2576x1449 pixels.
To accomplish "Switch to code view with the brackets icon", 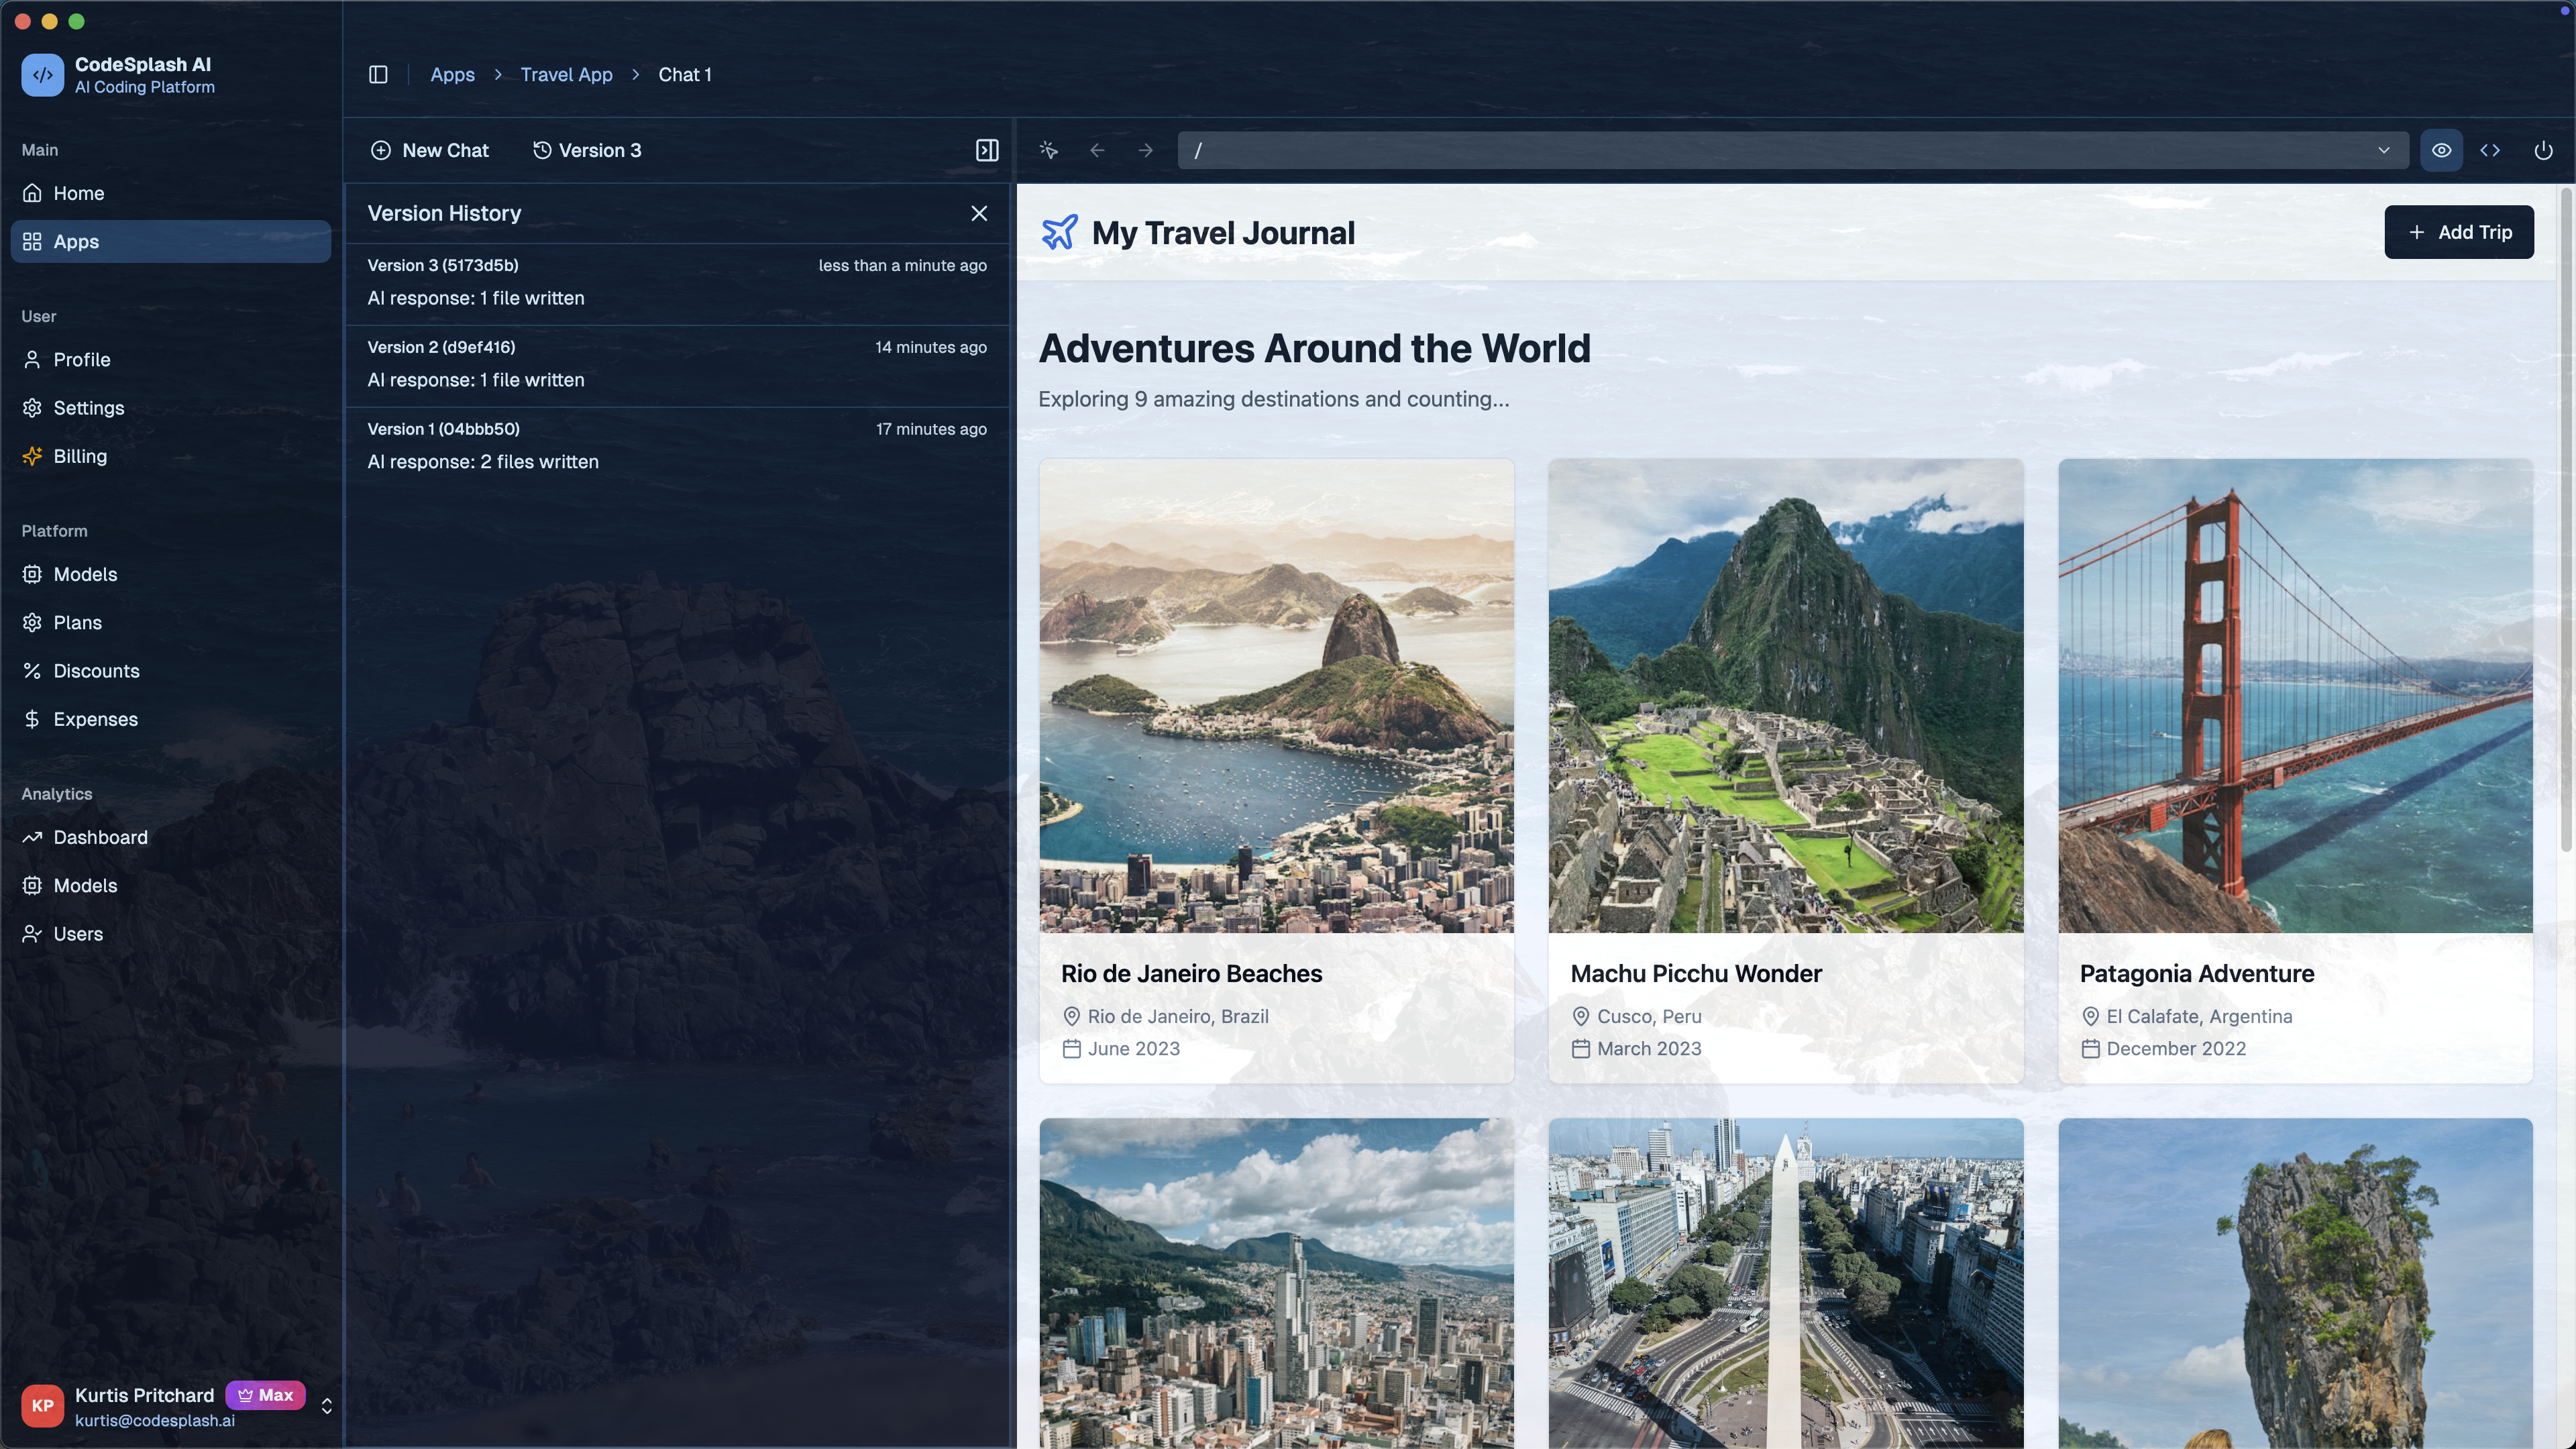I will coord(2490,150).
